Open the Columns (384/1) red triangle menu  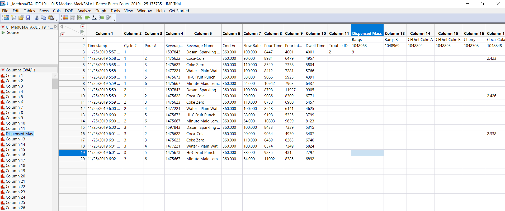tap(3, 70)
